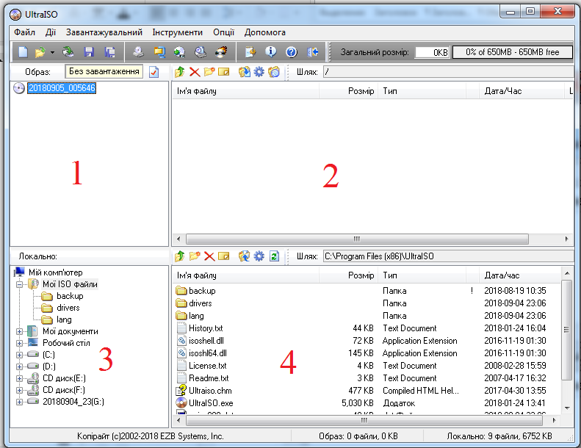Open an image file using toolbar folder icon
Screen dimensions: 581x448
40,52
